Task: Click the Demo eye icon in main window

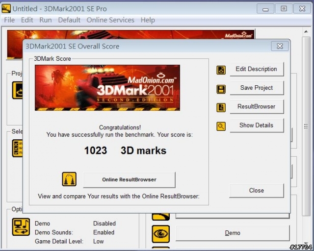Action: (160, 234)
